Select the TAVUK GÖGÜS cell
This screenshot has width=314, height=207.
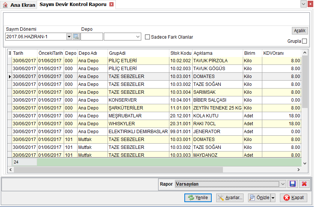pos(217,69)
